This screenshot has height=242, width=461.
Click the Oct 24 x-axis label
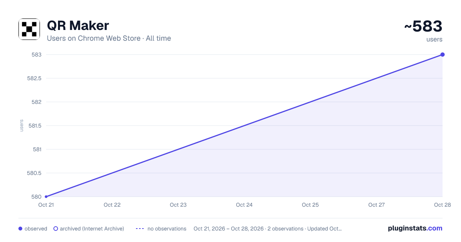[244, 205]
